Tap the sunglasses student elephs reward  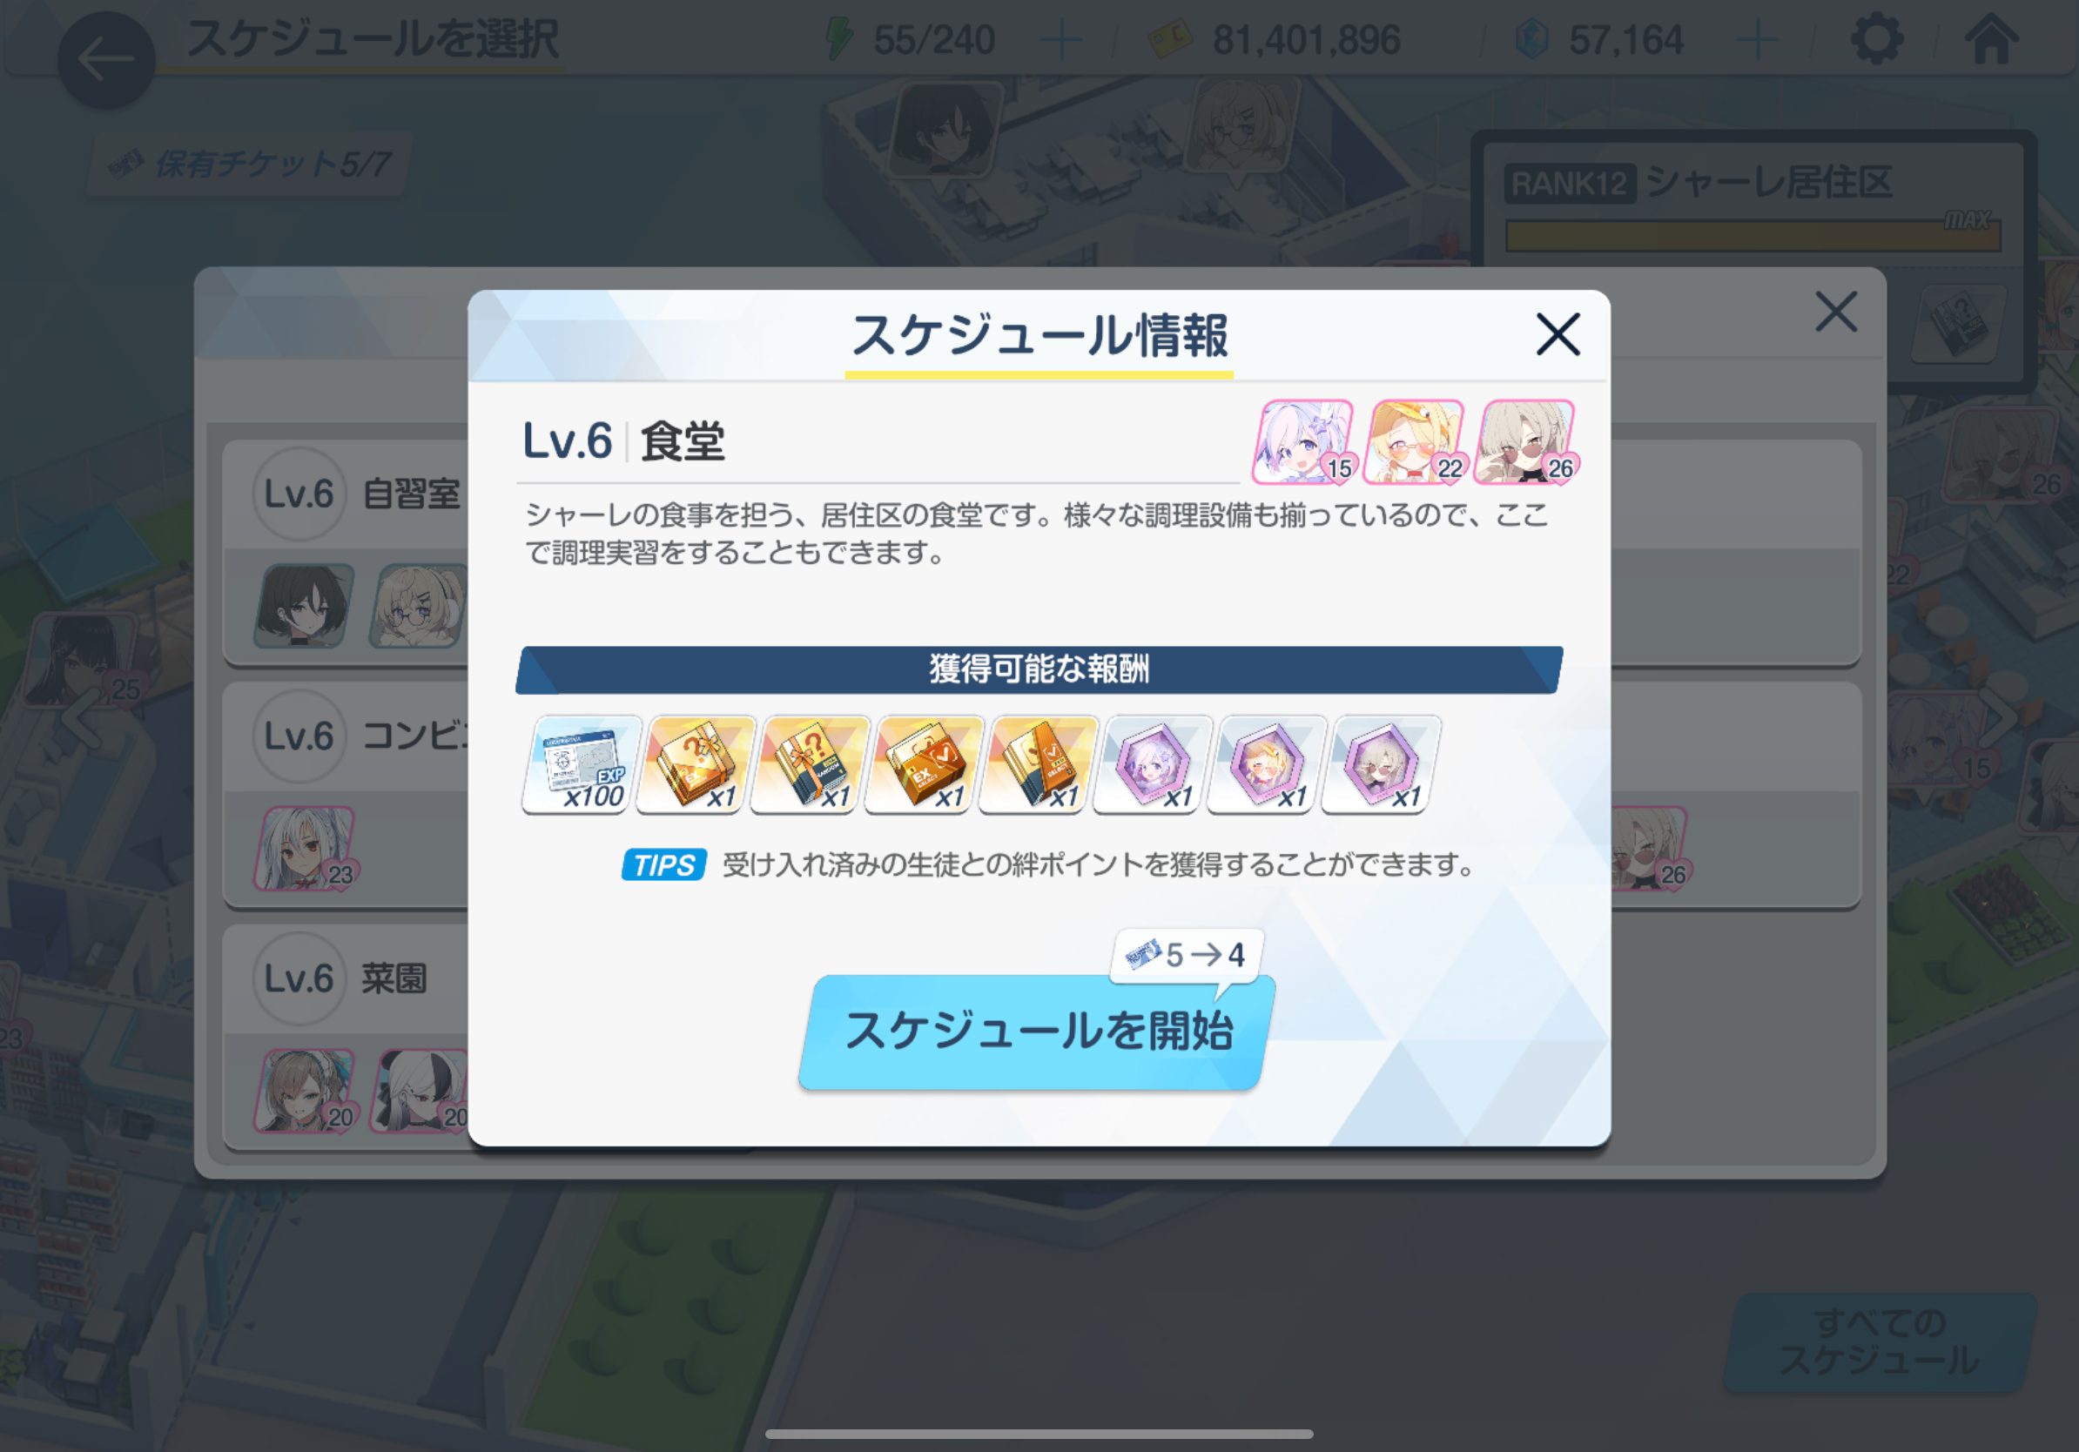(x=1380, y=764)
